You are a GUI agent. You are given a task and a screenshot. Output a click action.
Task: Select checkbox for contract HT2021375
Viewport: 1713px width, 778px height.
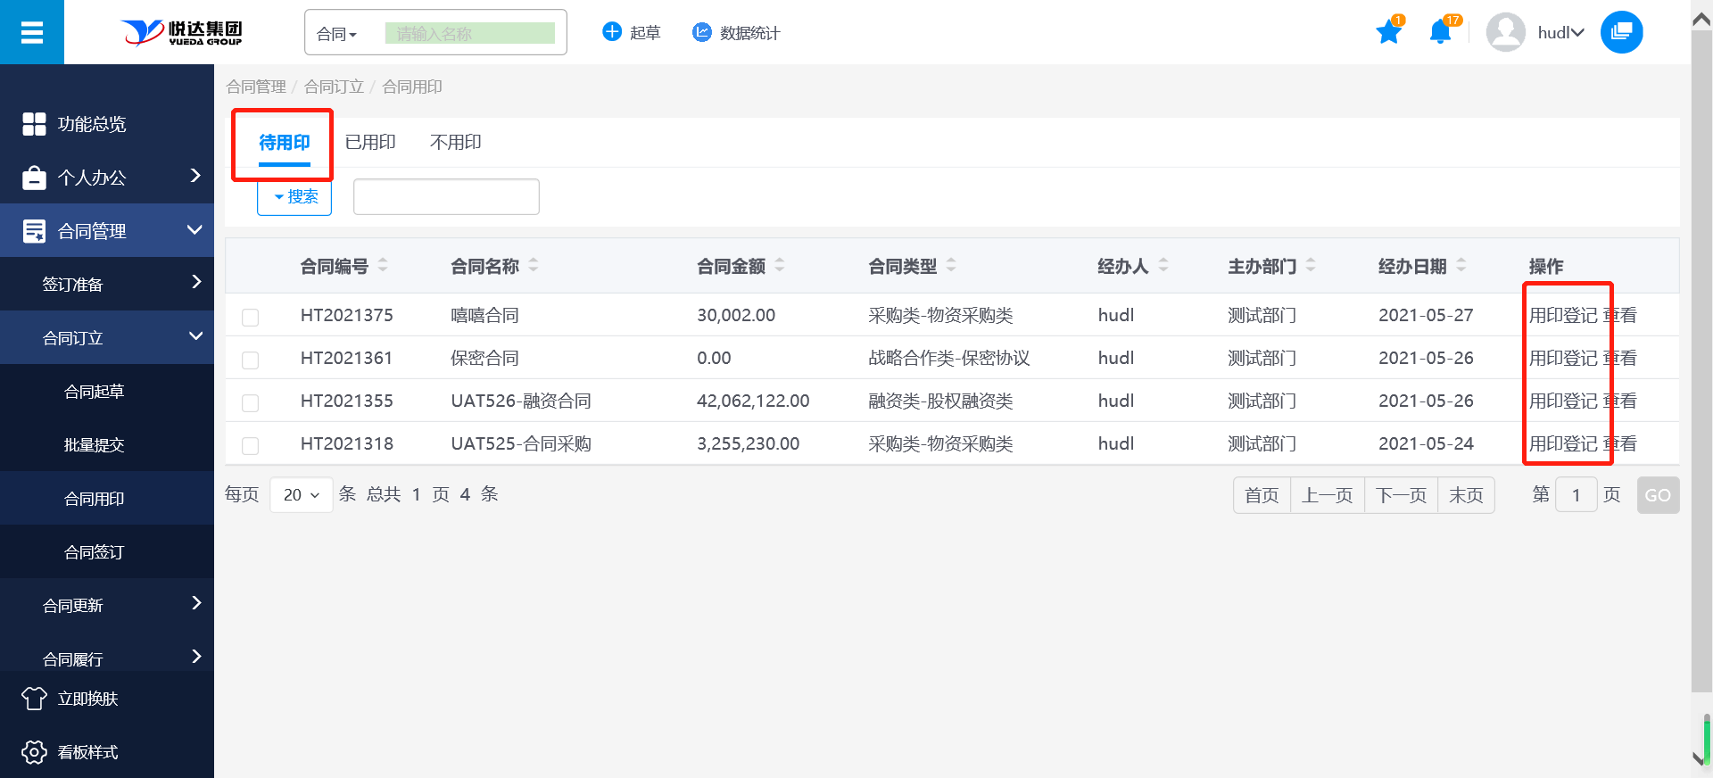(x=251, y=317)
